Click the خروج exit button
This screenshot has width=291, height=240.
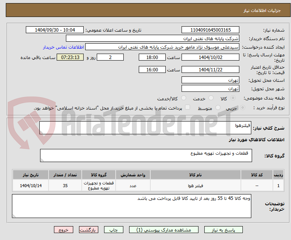tap(64, 230)
